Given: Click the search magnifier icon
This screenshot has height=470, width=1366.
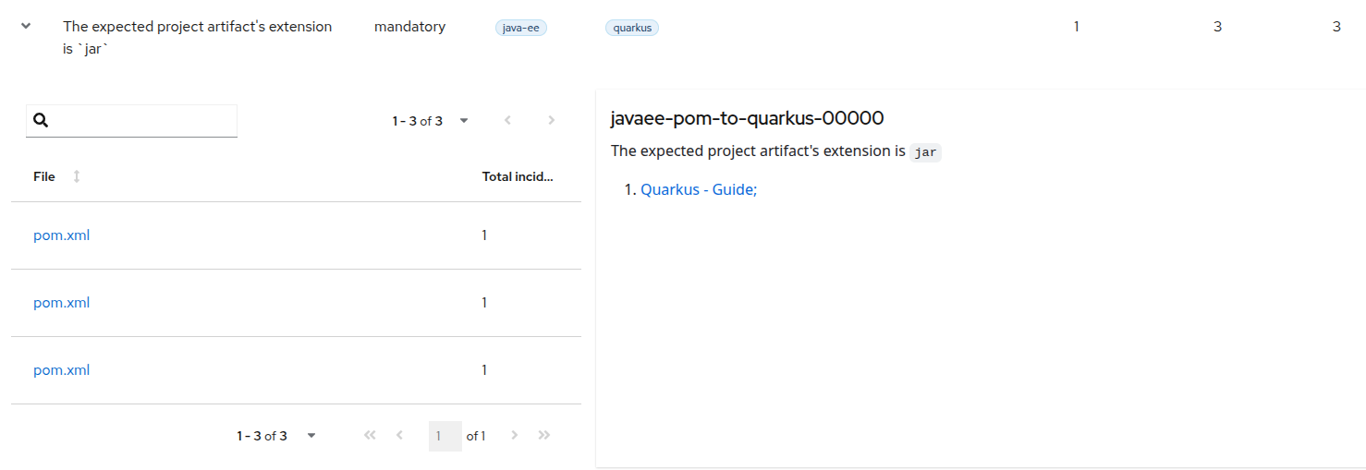Looking at the screenshot, I should click(41, 121).
